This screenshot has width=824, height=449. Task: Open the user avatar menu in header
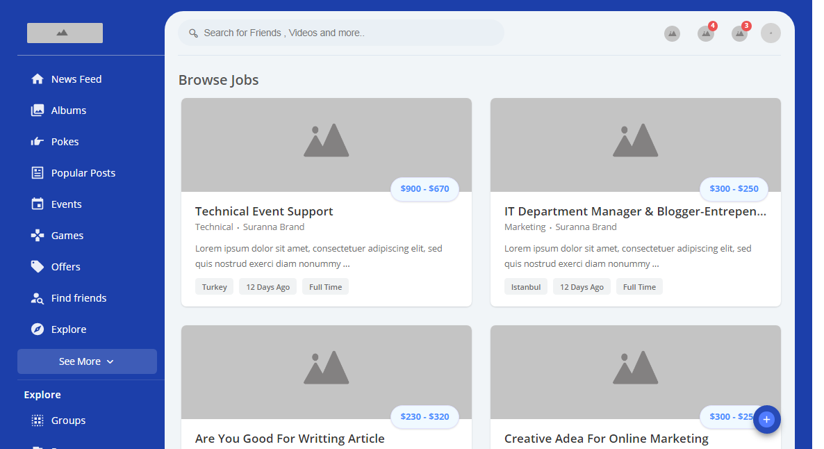[771, 33]
